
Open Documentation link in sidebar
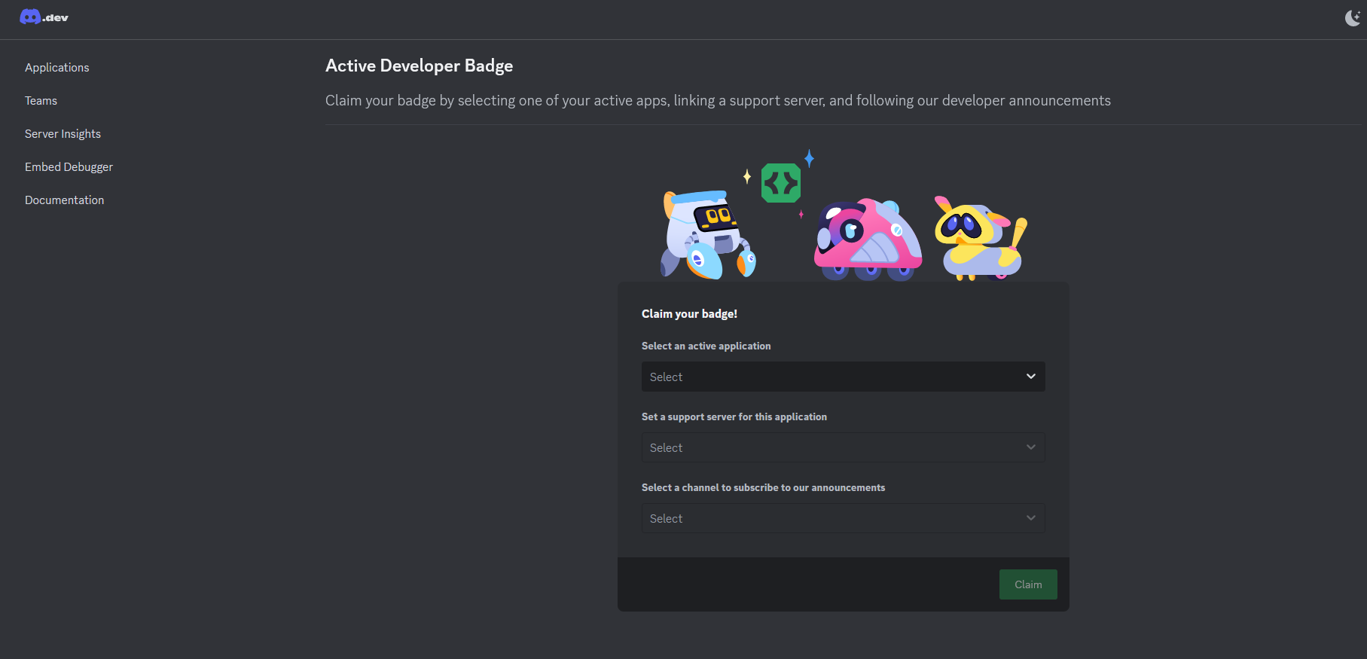click(x=65, y=200)
